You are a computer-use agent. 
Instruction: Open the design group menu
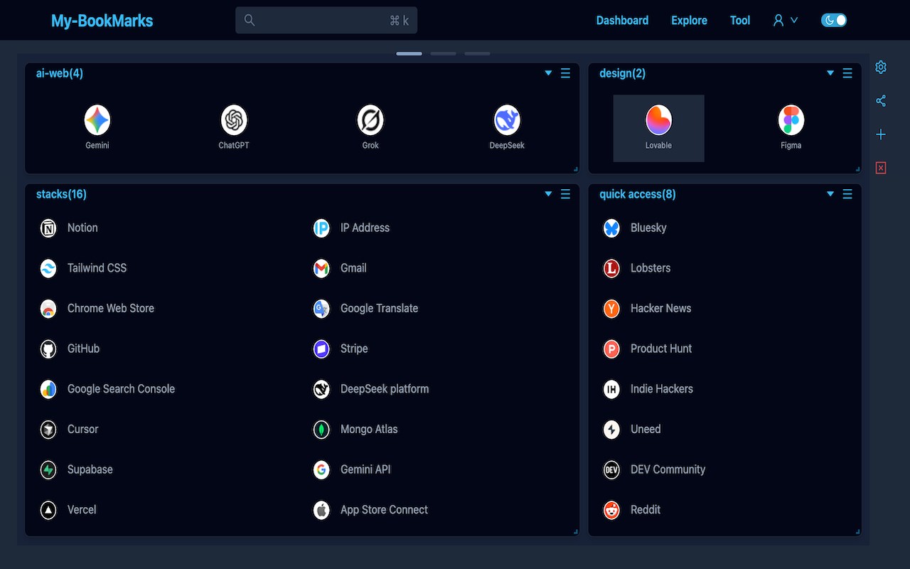[x=847, y=73]
